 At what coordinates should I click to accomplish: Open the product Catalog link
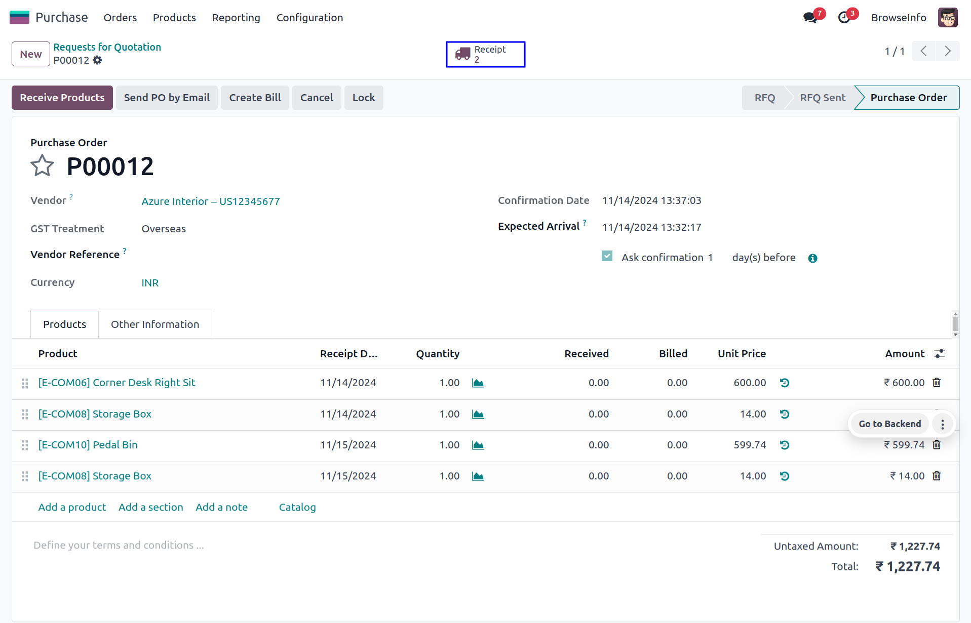tap(297, 507)
